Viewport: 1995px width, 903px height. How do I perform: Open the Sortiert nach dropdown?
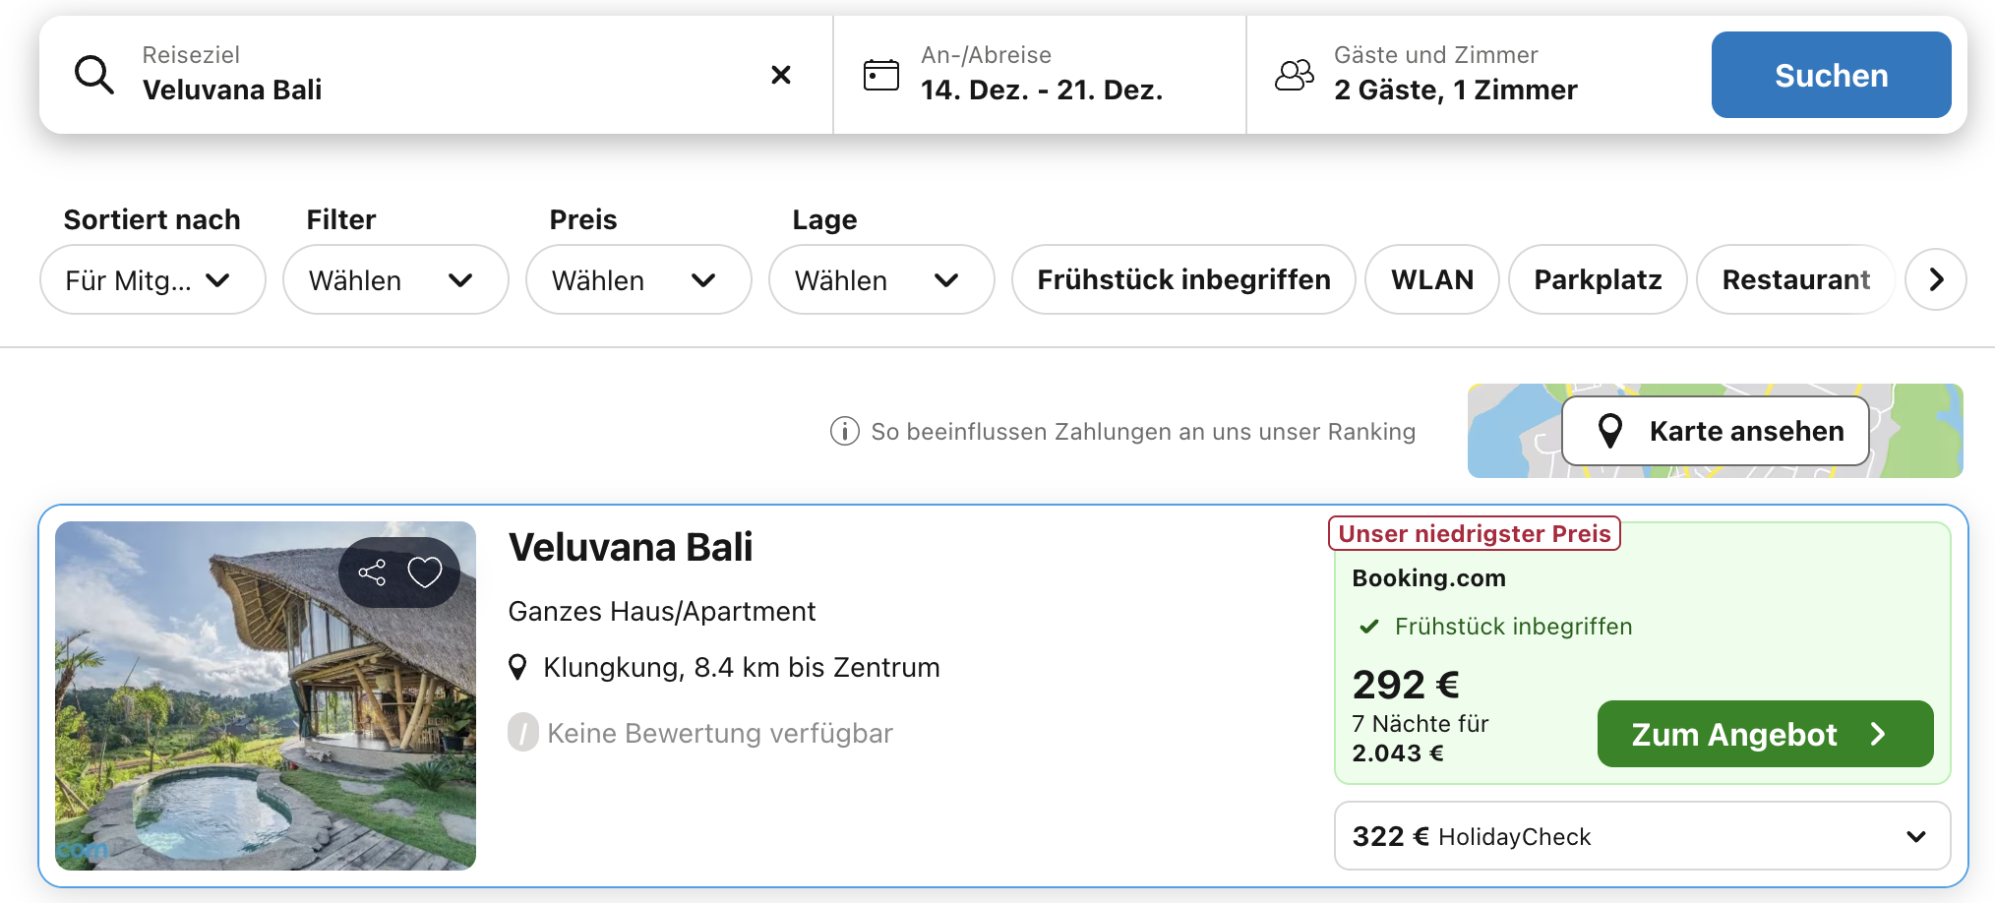pyautogui.click(x=151, y=279)
